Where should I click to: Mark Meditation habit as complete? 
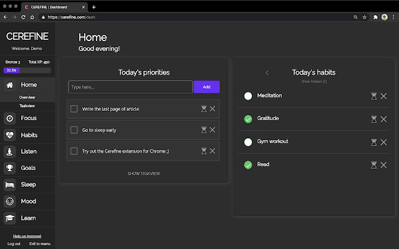click(248, 96)
